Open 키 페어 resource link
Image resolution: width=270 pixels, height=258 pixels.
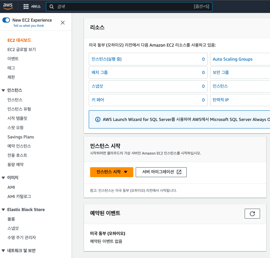(98, 100)
